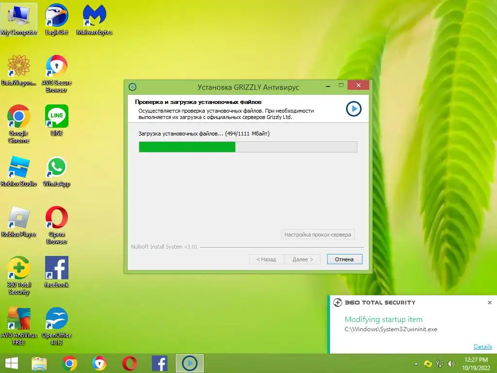Launch Roblox Studio from desktop
The height and width of the screenshot is (373, 497).
[x=19, y=171]
